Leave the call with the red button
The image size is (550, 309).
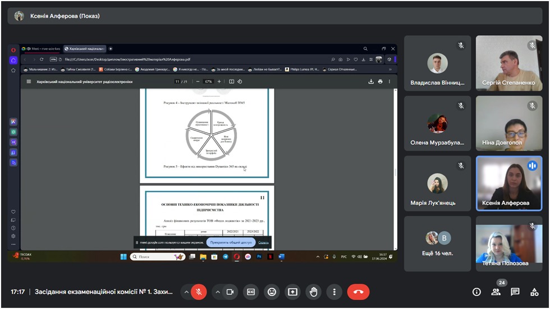click(358, 292)
